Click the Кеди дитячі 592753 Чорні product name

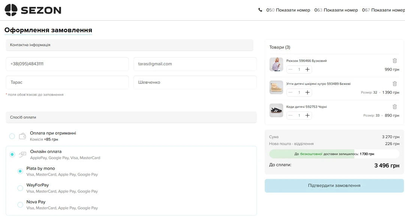[x=306, y=107]
